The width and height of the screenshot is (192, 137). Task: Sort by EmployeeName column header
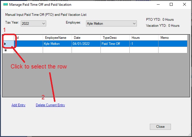[x=57, y=38]
